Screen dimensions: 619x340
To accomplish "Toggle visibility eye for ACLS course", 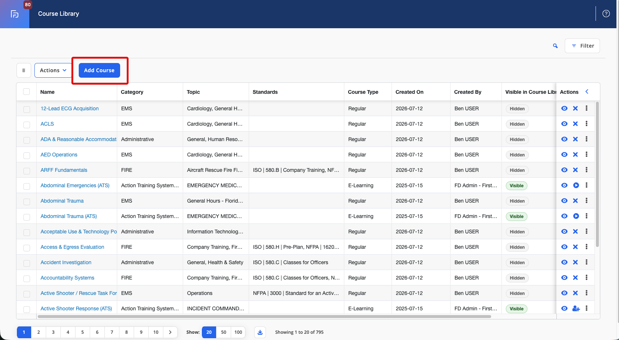I will [564, 124].
